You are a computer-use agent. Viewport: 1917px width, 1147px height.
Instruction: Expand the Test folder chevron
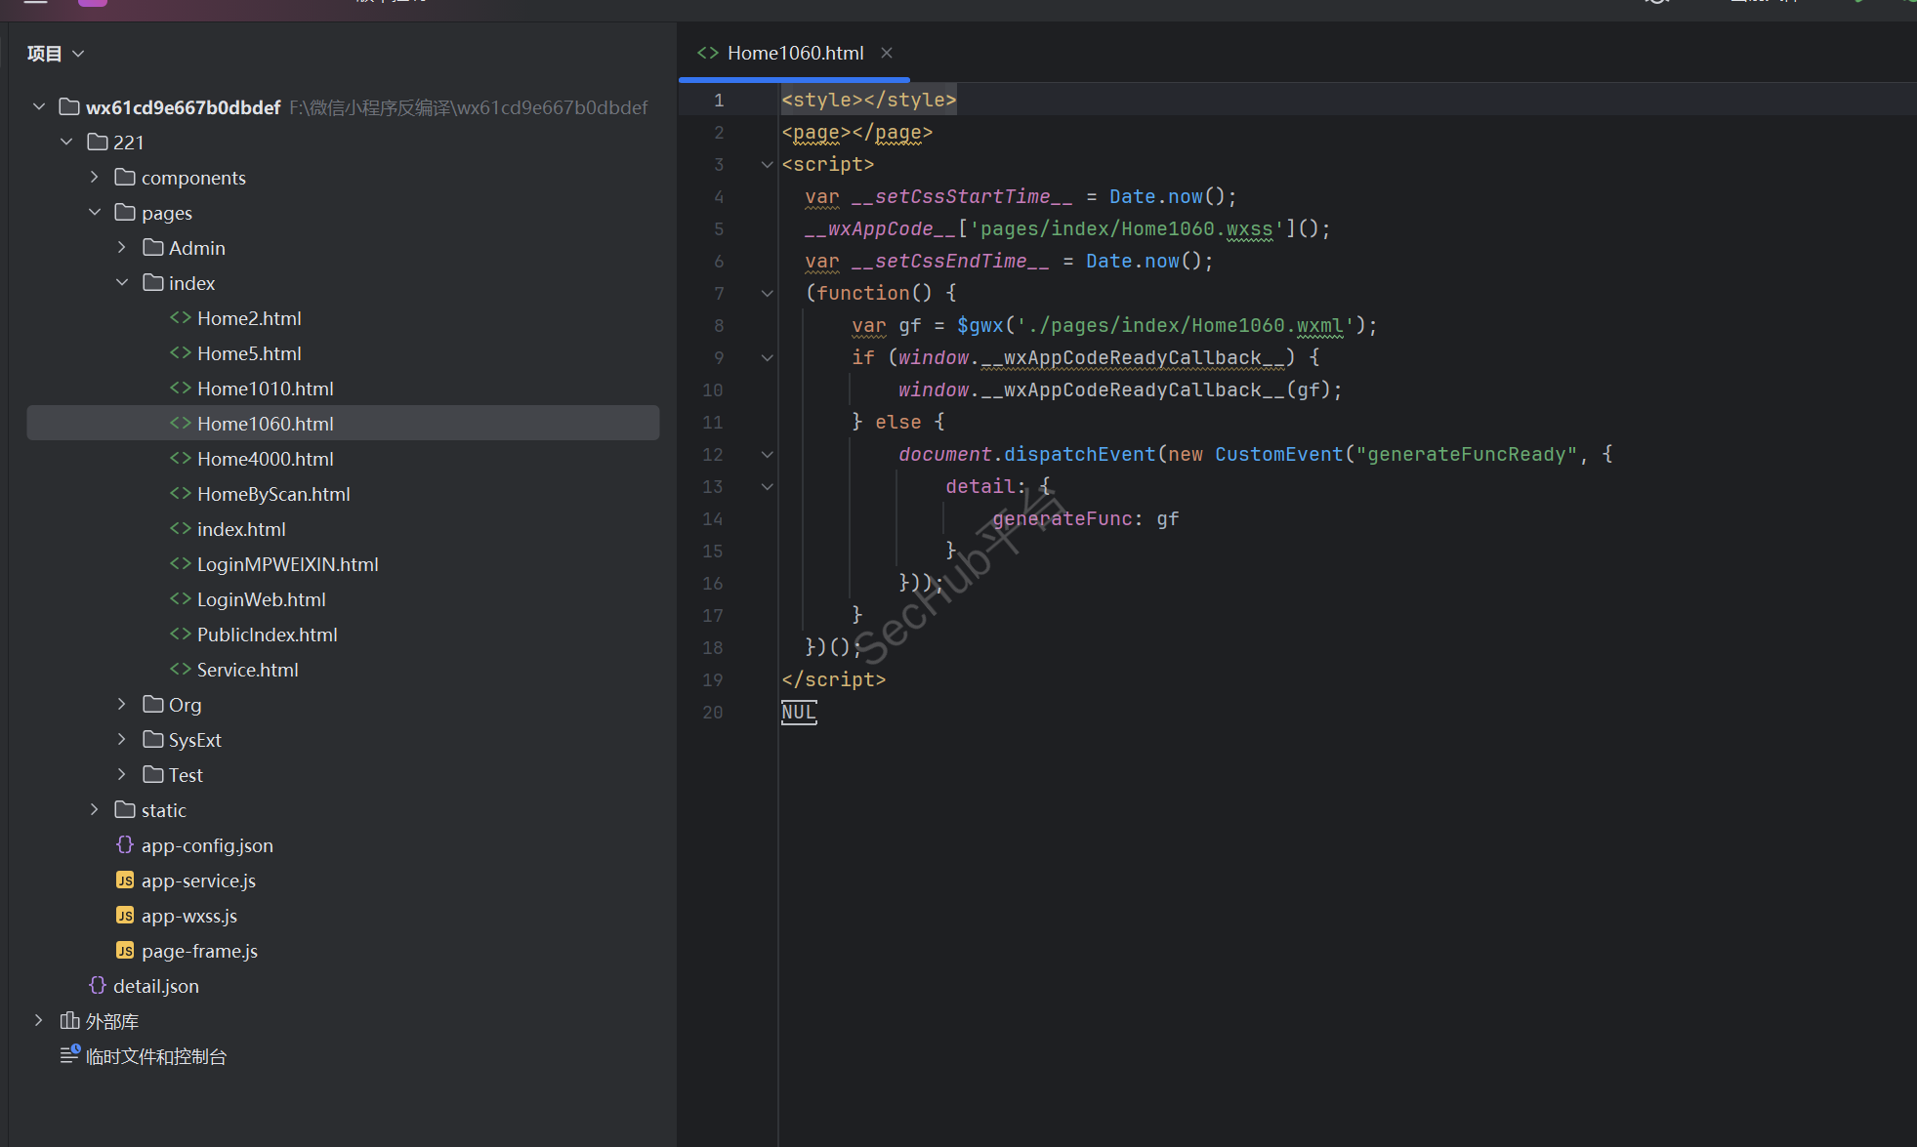tap(121, 774)
